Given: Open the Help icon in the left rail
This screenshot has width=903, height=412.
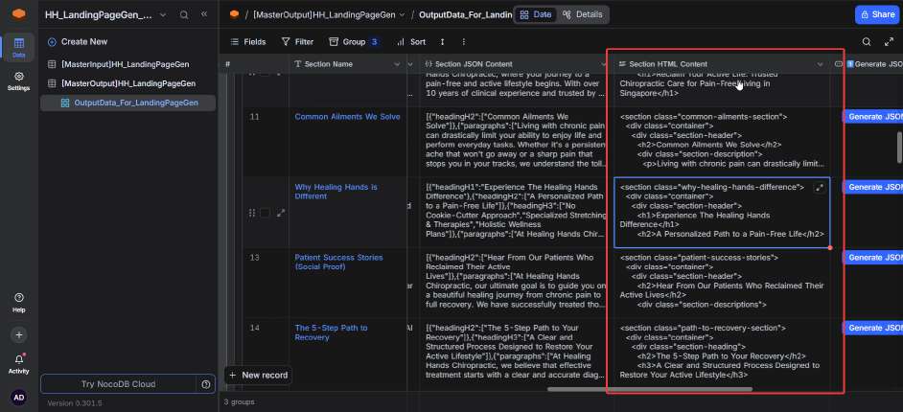Looking at the screenshot, I should pyautogui.click(x=18, y=302).
